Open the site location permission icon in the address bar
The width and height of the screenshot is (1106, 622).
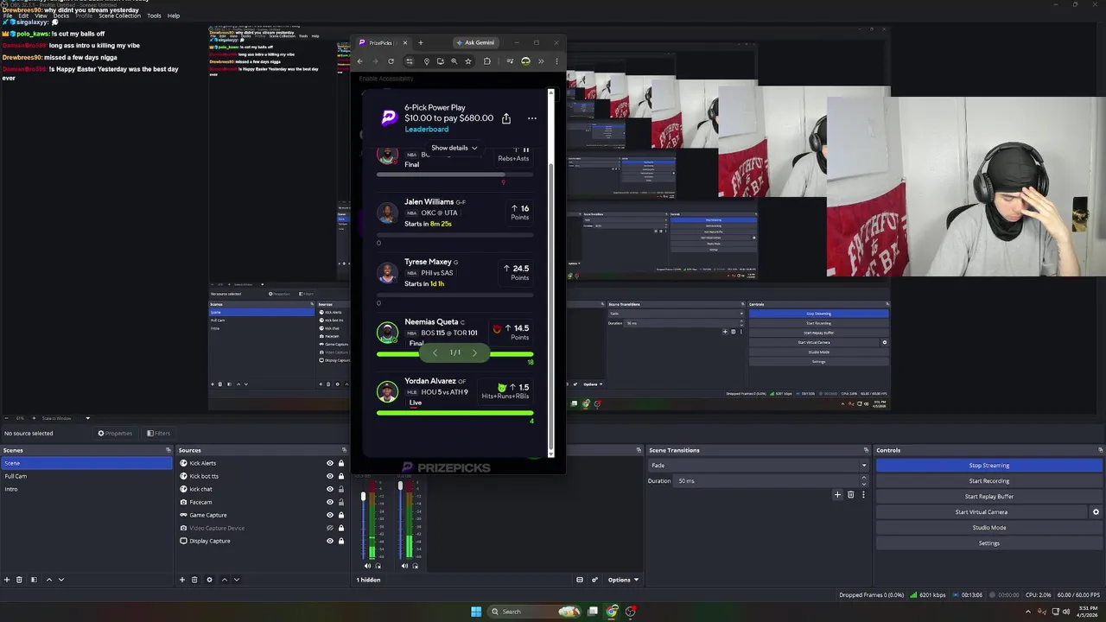[x=426, y=61]
